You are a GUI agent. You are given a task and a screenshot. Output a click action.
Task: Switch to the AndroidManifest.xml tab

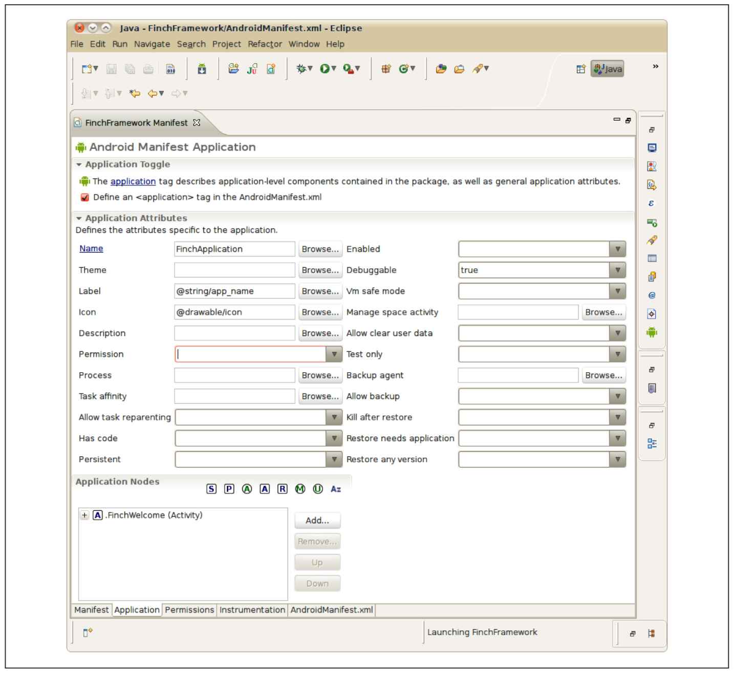click(x=332, y=610)
